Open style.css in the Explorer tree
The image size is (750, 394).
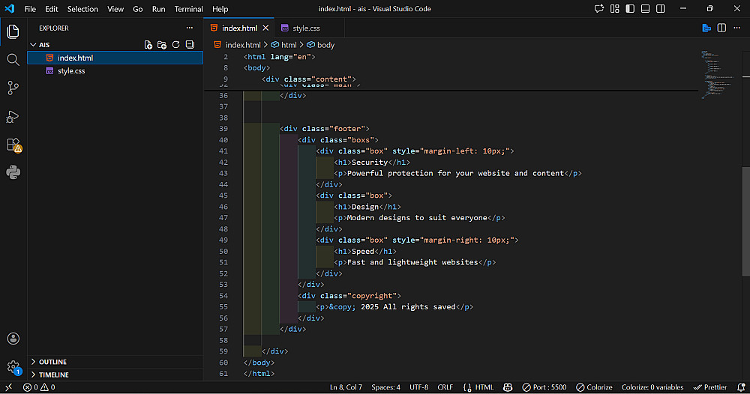(x=71, y=71)
